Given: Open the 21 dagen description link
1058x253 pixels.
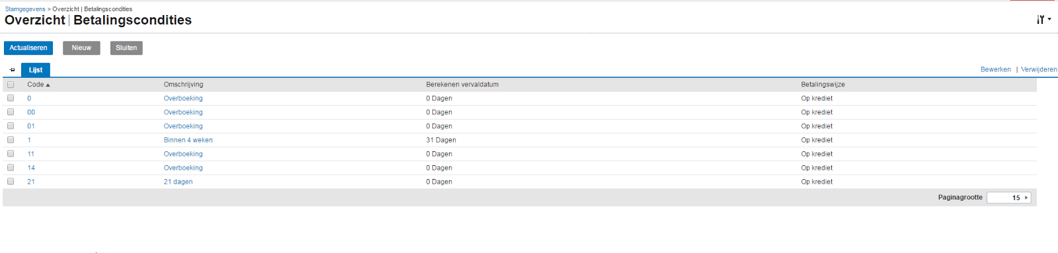Looking at the screenshot, I should point(179,182).
